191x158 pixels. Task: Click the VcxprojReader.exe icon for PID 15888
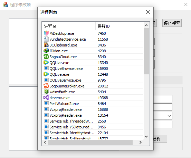click(x=46, y=109)
